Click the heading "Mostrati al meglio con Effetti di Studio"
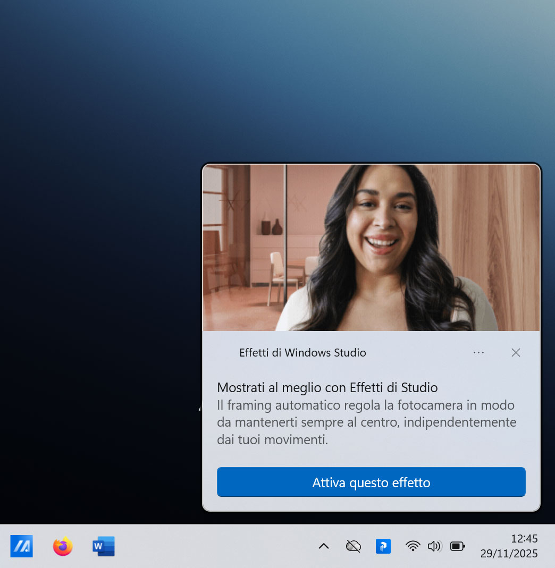The height and width of the screenshot is (568, 555). coord(327,387)
